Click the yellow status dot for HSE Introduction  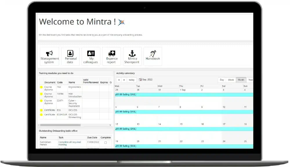41,94
